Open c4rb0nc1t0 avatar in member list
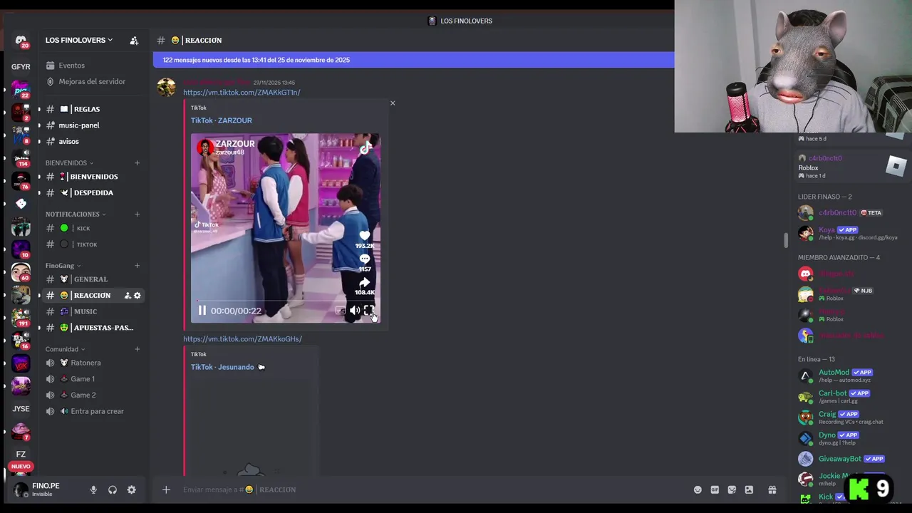This screenshot has width=912, height=513. (x=806, y=213)
